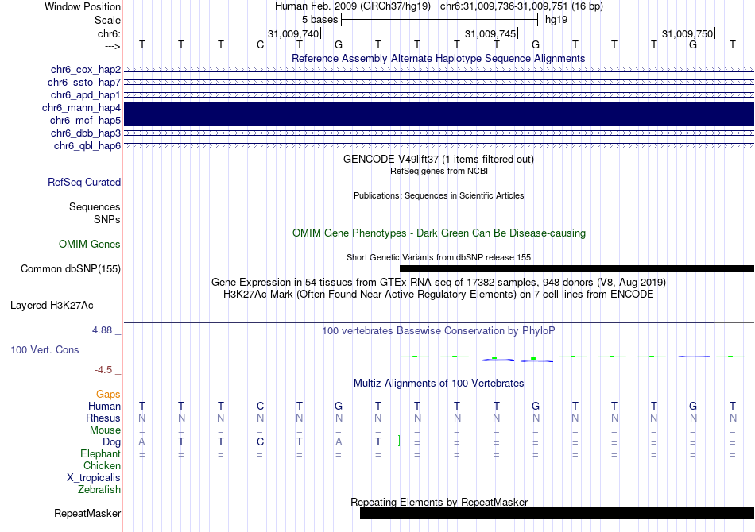Click Repeating Elements by RepeatMasker title
Screen dimensions: 755x532
[439, 502]
